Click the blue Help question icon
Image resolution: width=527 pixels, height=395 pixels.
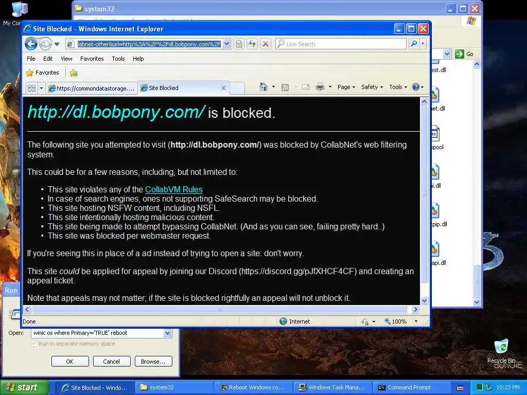[416, 87]
